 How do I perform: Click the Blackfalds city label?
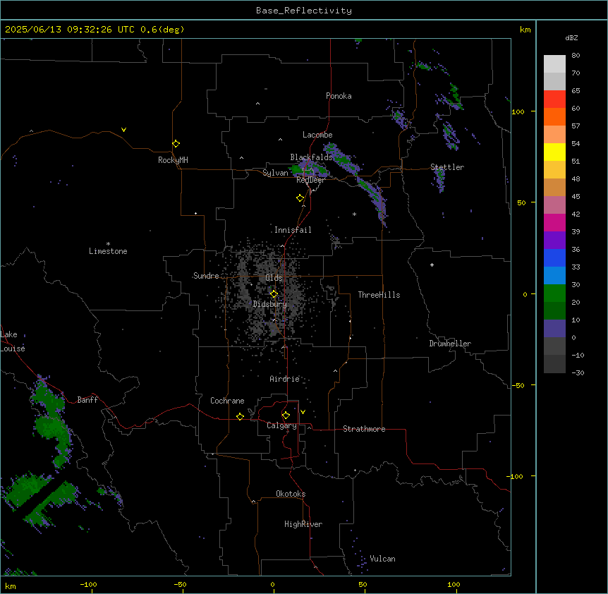point(311,157)
